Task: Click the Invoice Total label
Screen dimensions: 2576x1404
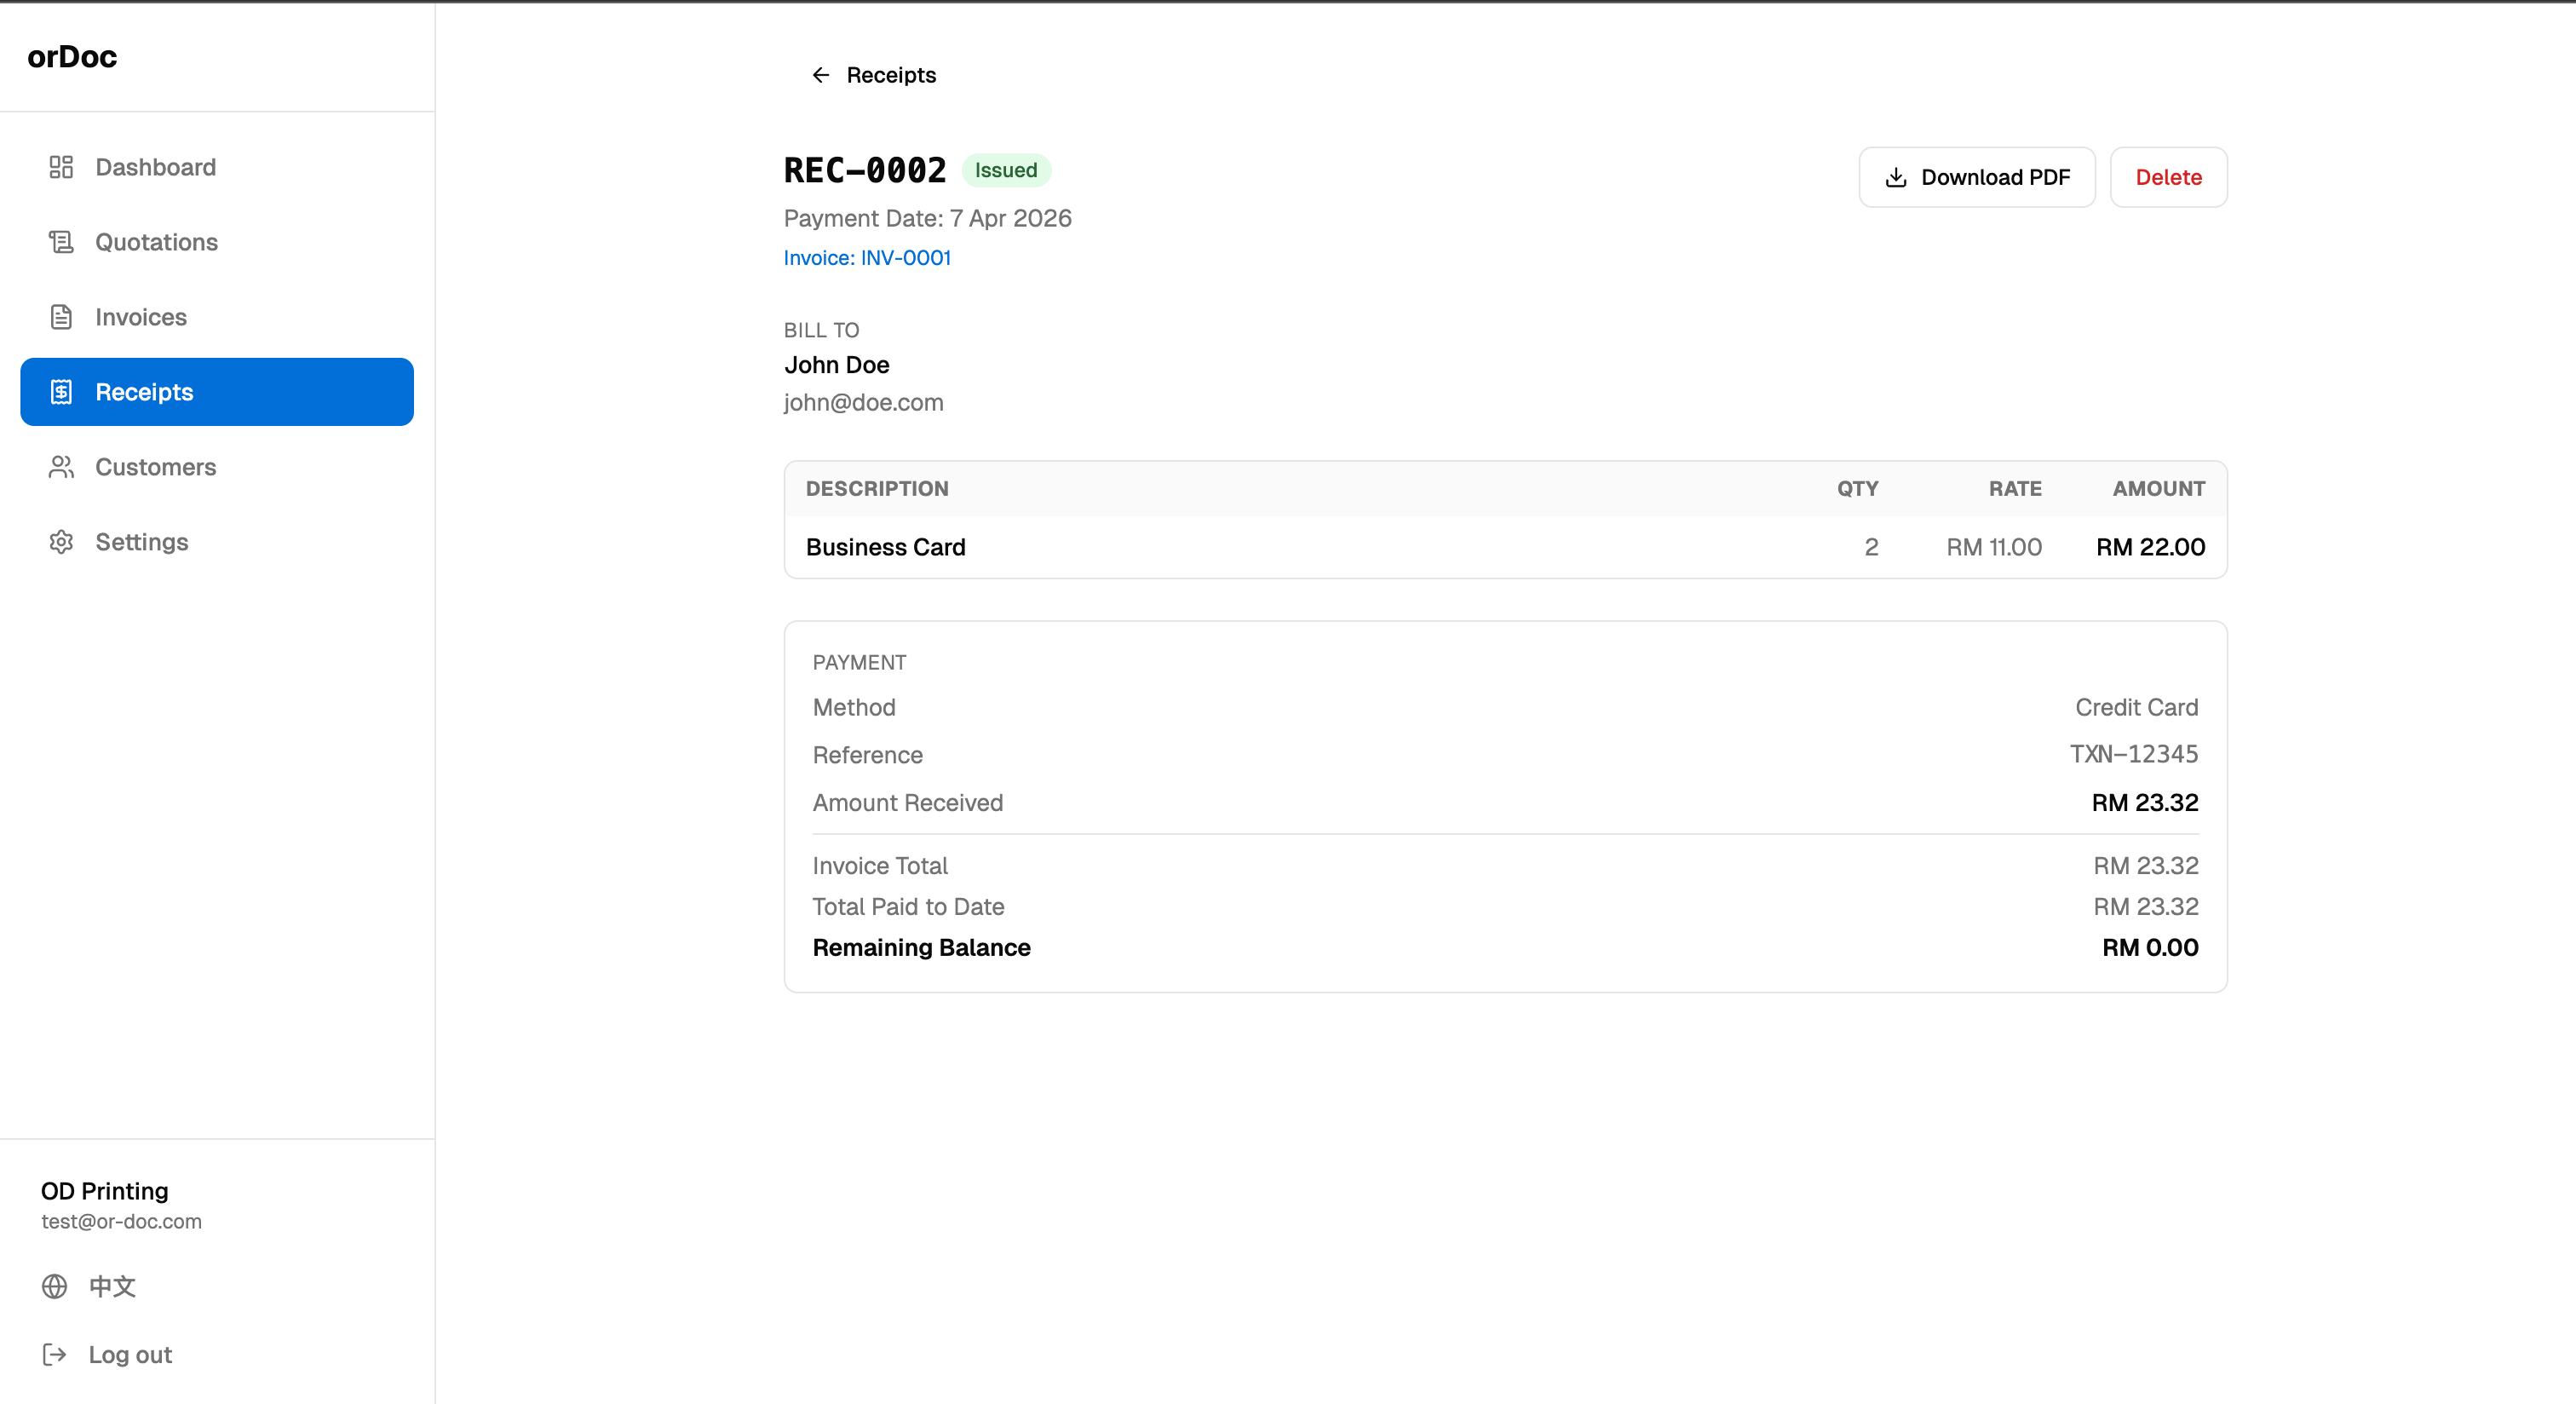Action: tap(880, 866)
